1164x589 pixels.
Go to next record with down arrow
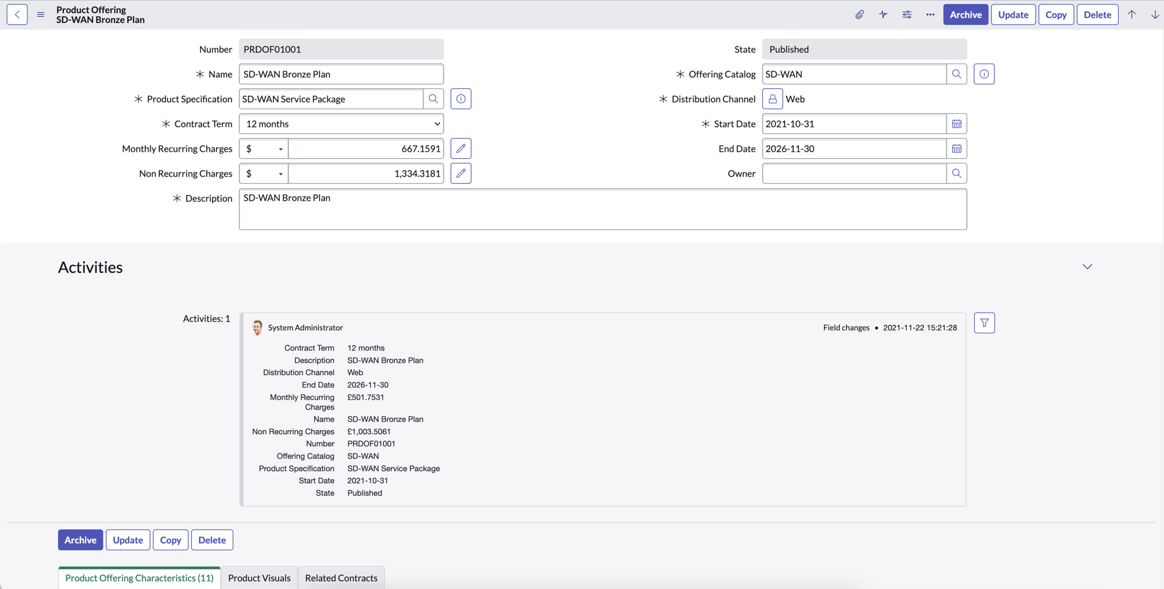(x=1155, y=14)
